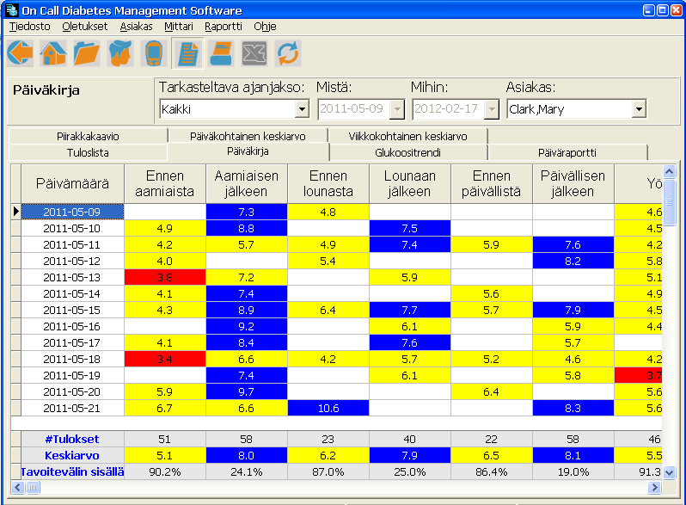Screen dimensions: 686x505
Task: Click the 90.2% in-target value
Action: 165,471
